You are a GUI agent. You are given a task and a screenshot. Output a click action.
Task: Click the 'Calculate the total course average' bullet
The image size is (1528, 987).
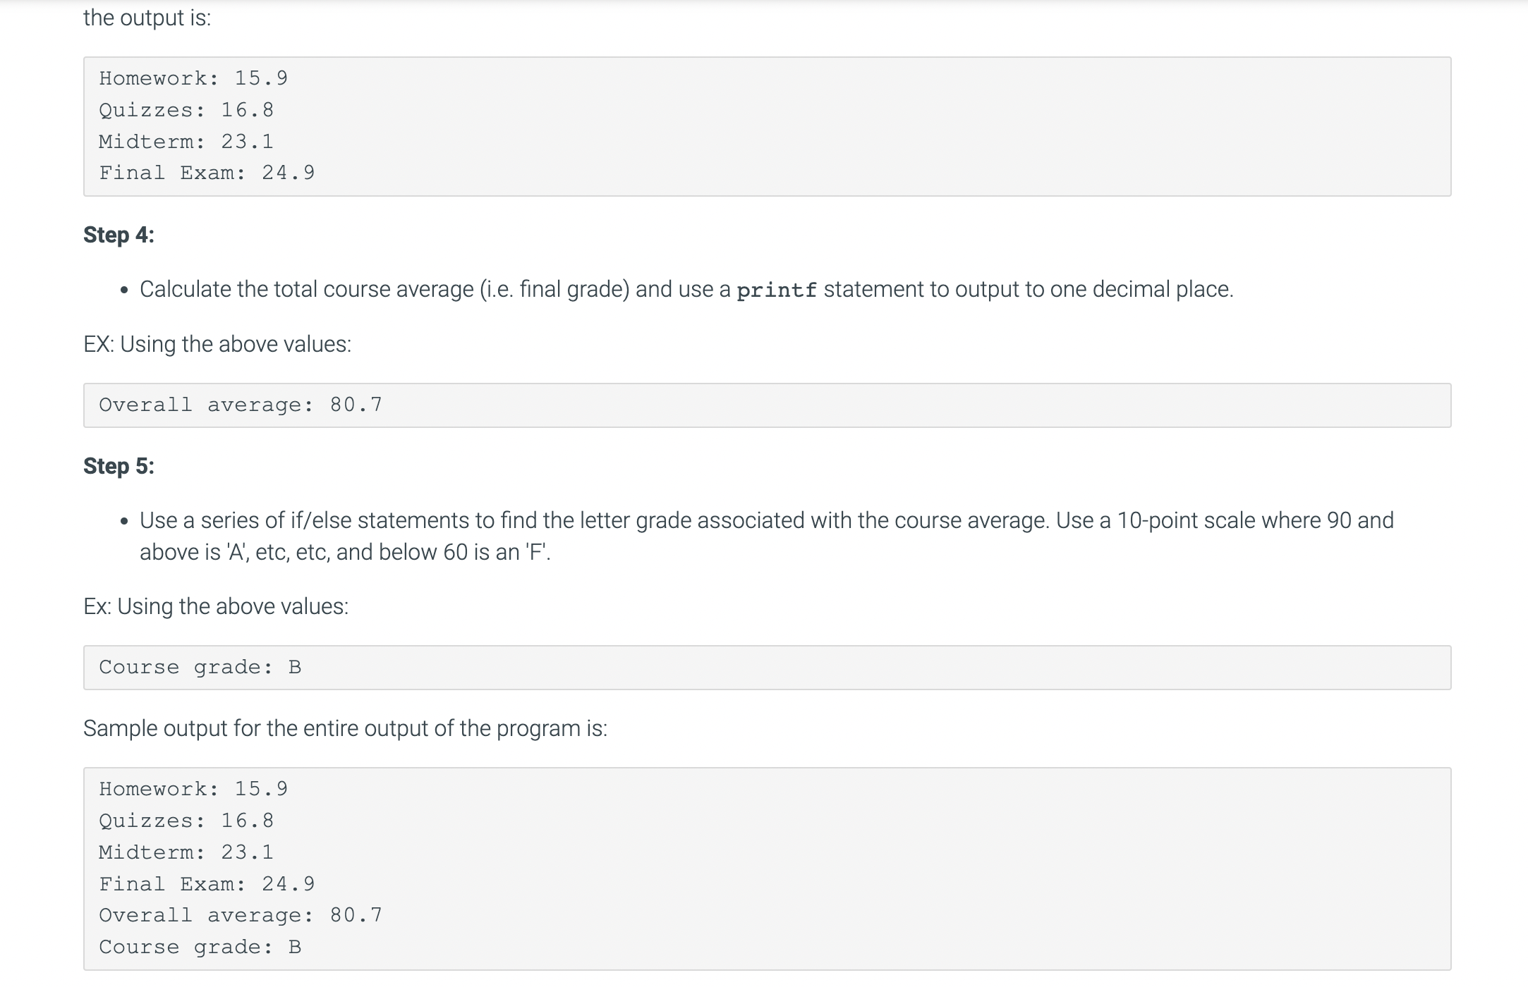686,289
